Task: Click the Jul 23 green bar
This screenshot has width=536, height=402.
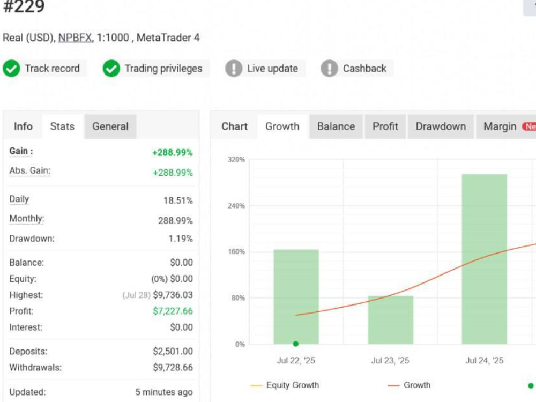Action: 390,320
